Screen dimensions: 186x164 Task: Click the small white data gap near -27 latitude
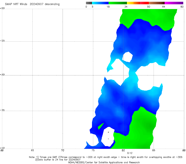127,57
